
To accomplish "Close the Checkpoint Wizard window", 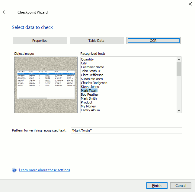I will [x=190, y=4].
